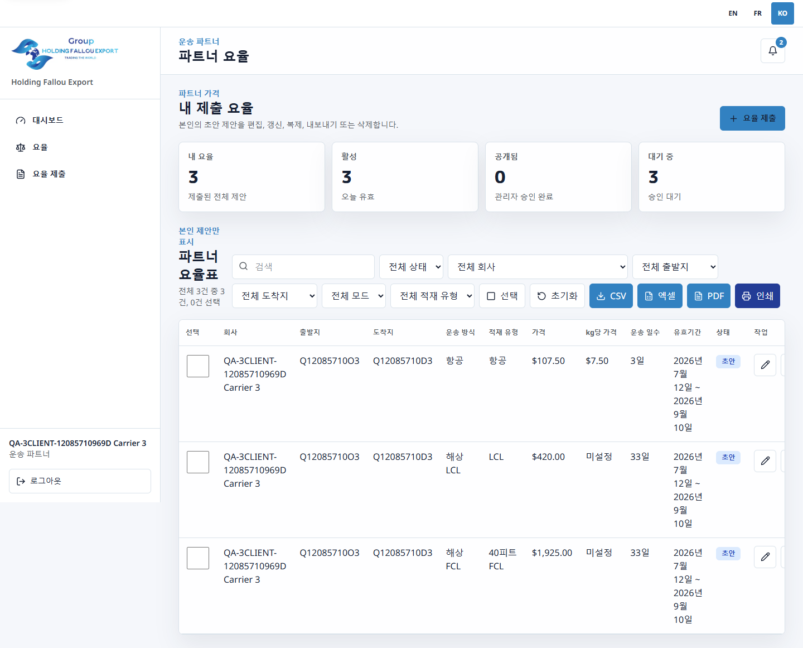Viewport: 803px width, 648px height.
Task: Click QA-3CLIENT-12085710969D Carrier 3 in the sidebar
Action: click(78, 443)
